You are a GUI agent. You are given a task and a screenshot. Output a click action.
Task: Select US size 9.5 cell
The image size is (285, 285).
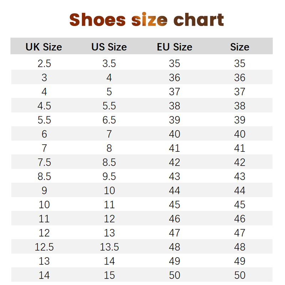(x=109, y=176)
